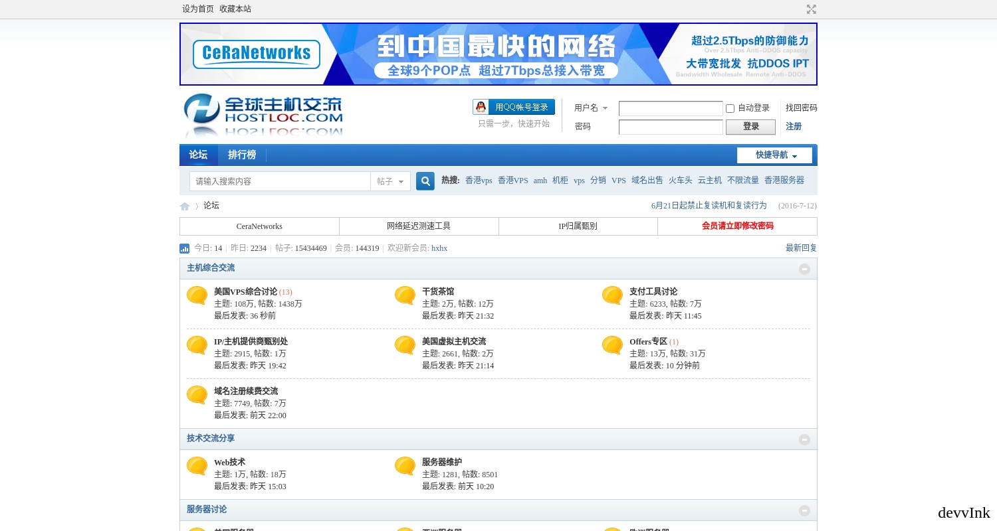This screenshot has width=997, height=531.
Task: Click hot search term 机柜
Action: [560, 181]
